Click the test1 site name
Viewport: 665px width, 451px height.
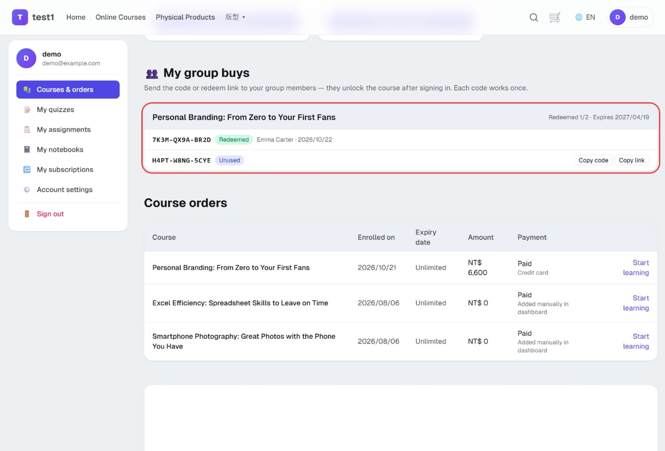tap(43, 17)
